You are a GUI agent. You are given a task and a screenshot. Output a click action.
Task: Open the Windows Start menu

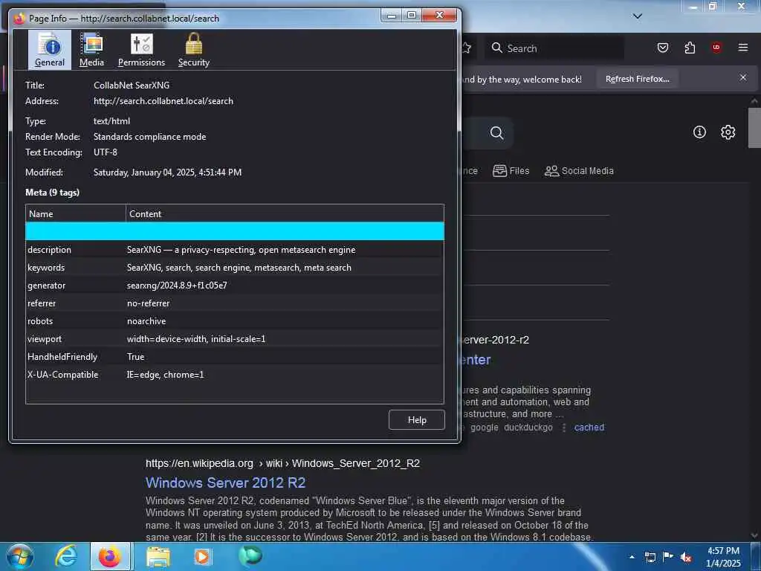20,556
